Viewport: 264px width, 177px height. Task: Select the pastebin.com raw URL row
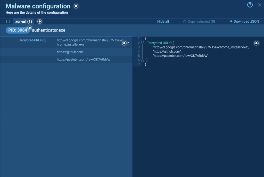(x=82, y=60)
